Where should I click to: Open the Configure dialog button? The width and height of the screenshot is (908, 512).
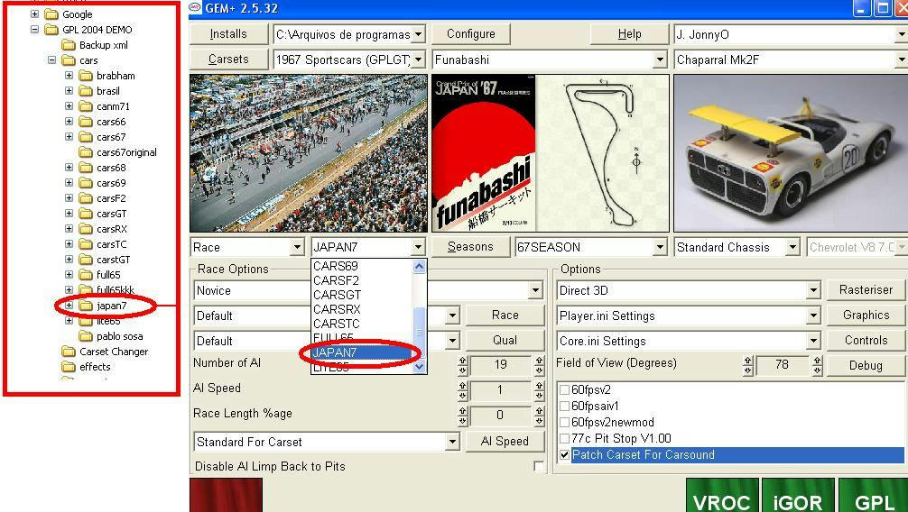point(471,34)
